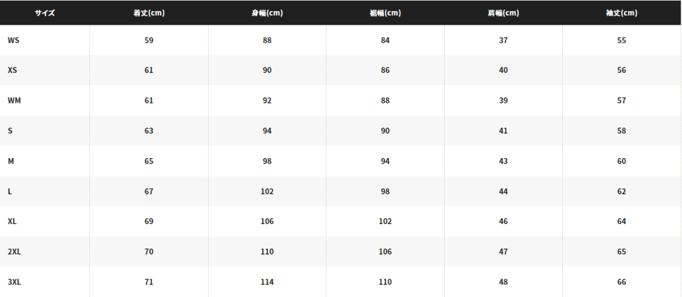The image size is (682, 297).
Task: Select the 2XL size row label
Action: click(14, 252)
